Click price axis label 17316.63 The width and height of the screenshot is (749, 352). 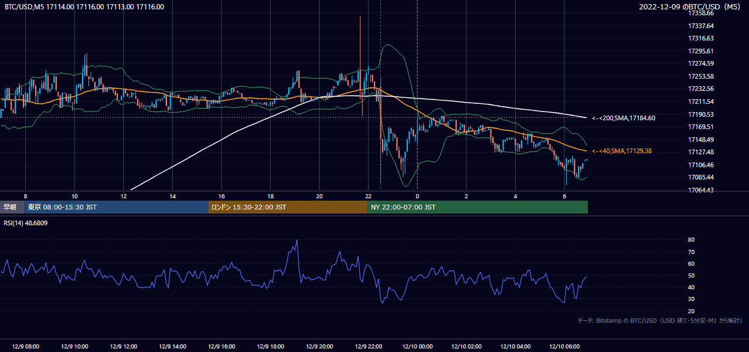coord(701,38)
